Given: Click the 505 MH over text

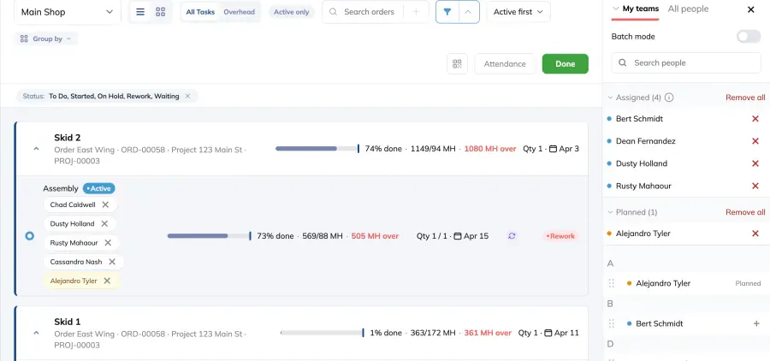Looking at the screenshot, I should click(x=376, y=236).
